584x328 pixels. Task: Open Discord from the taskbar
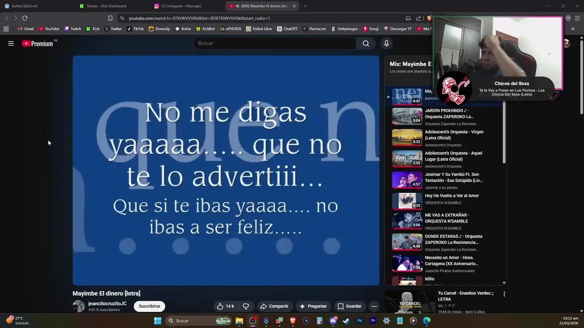(x=333, y=321)
